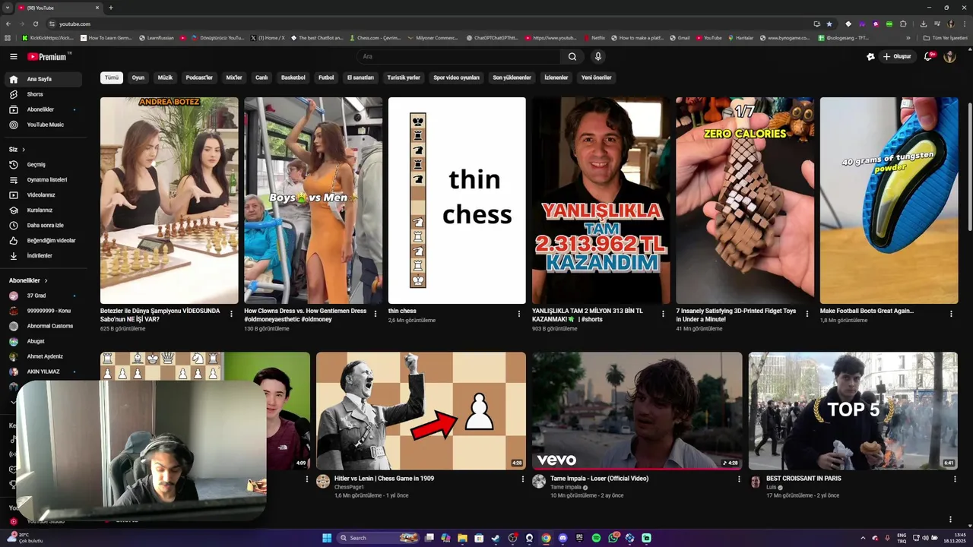Viewport: 973px width, 547px height.
Task: Bookmark this page with star icon
Action: coord(829,24)
